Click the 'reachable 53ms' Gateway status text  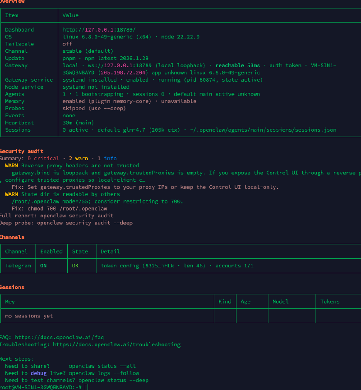pos(238,65)
